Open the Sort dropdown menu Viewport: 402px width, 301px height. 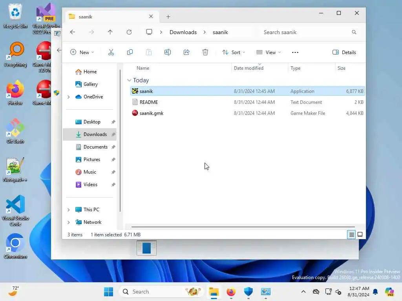pyautogui.click(x=234, y=52)
